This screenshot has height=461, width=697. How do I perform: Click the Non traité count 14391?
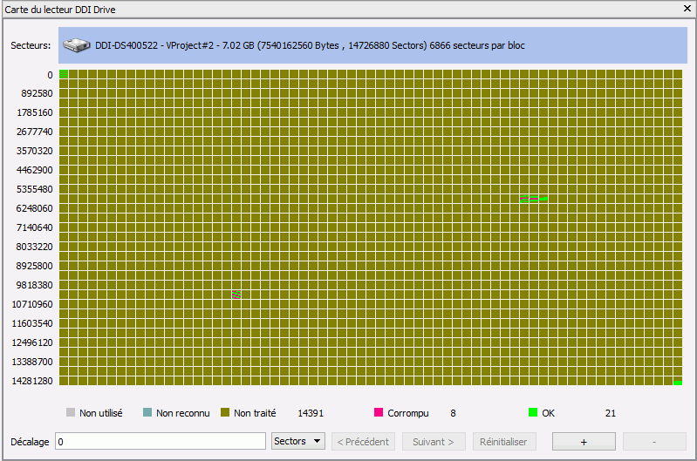pyautogui.click(x=311, y=413)
